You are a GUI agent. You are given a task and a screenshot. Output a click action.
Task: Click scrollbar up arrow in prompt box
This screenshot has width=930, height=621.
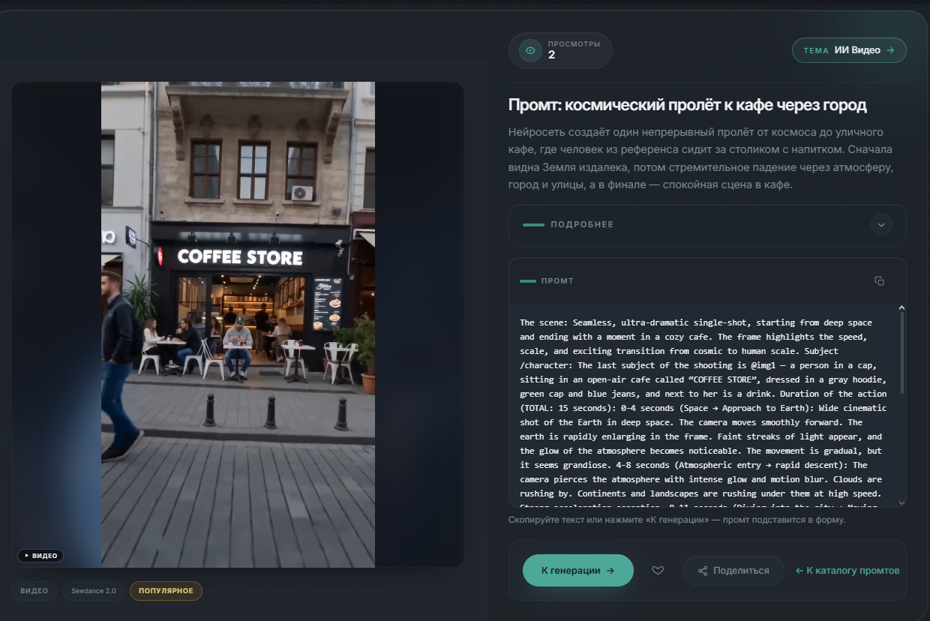(901, 307)
